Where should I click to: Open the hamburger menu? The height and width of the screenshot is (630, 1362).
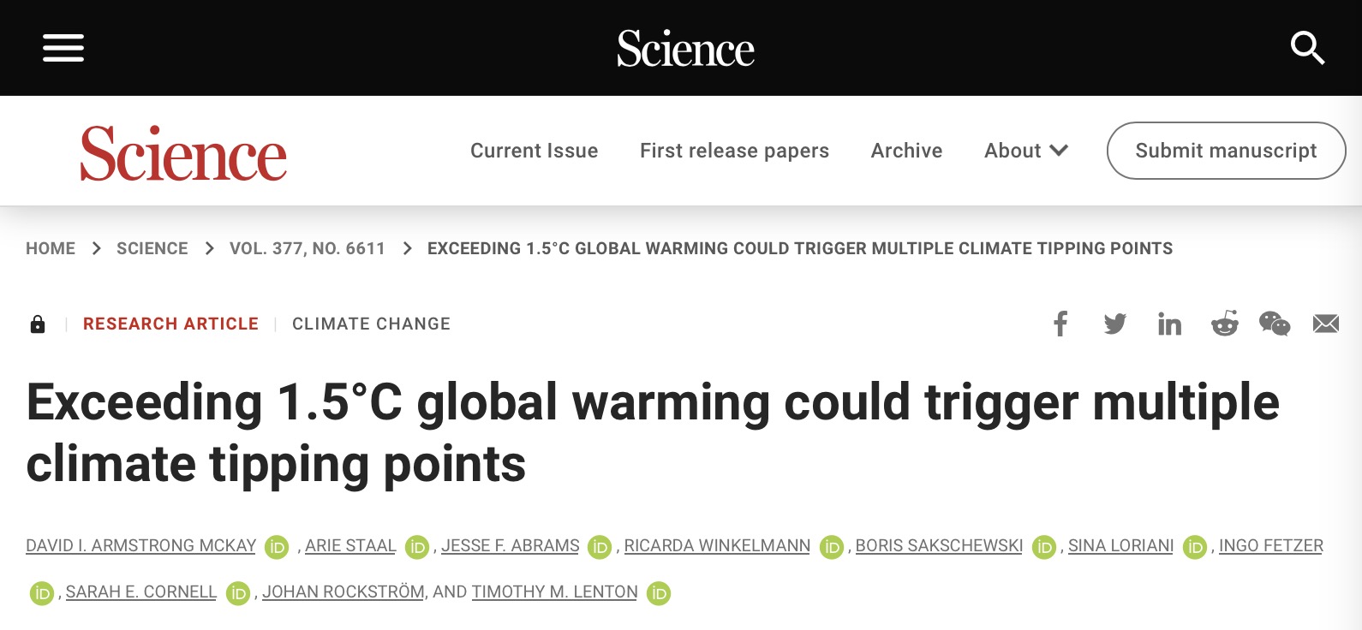(63, 48)
